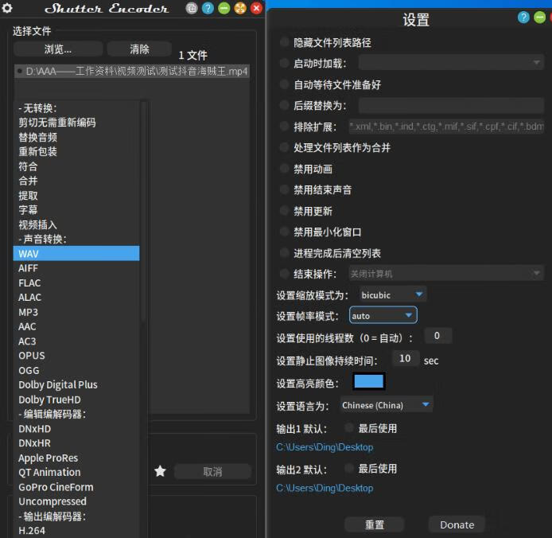Select OPUS audio format
The image size is (552, 538).
pos(76,356)
